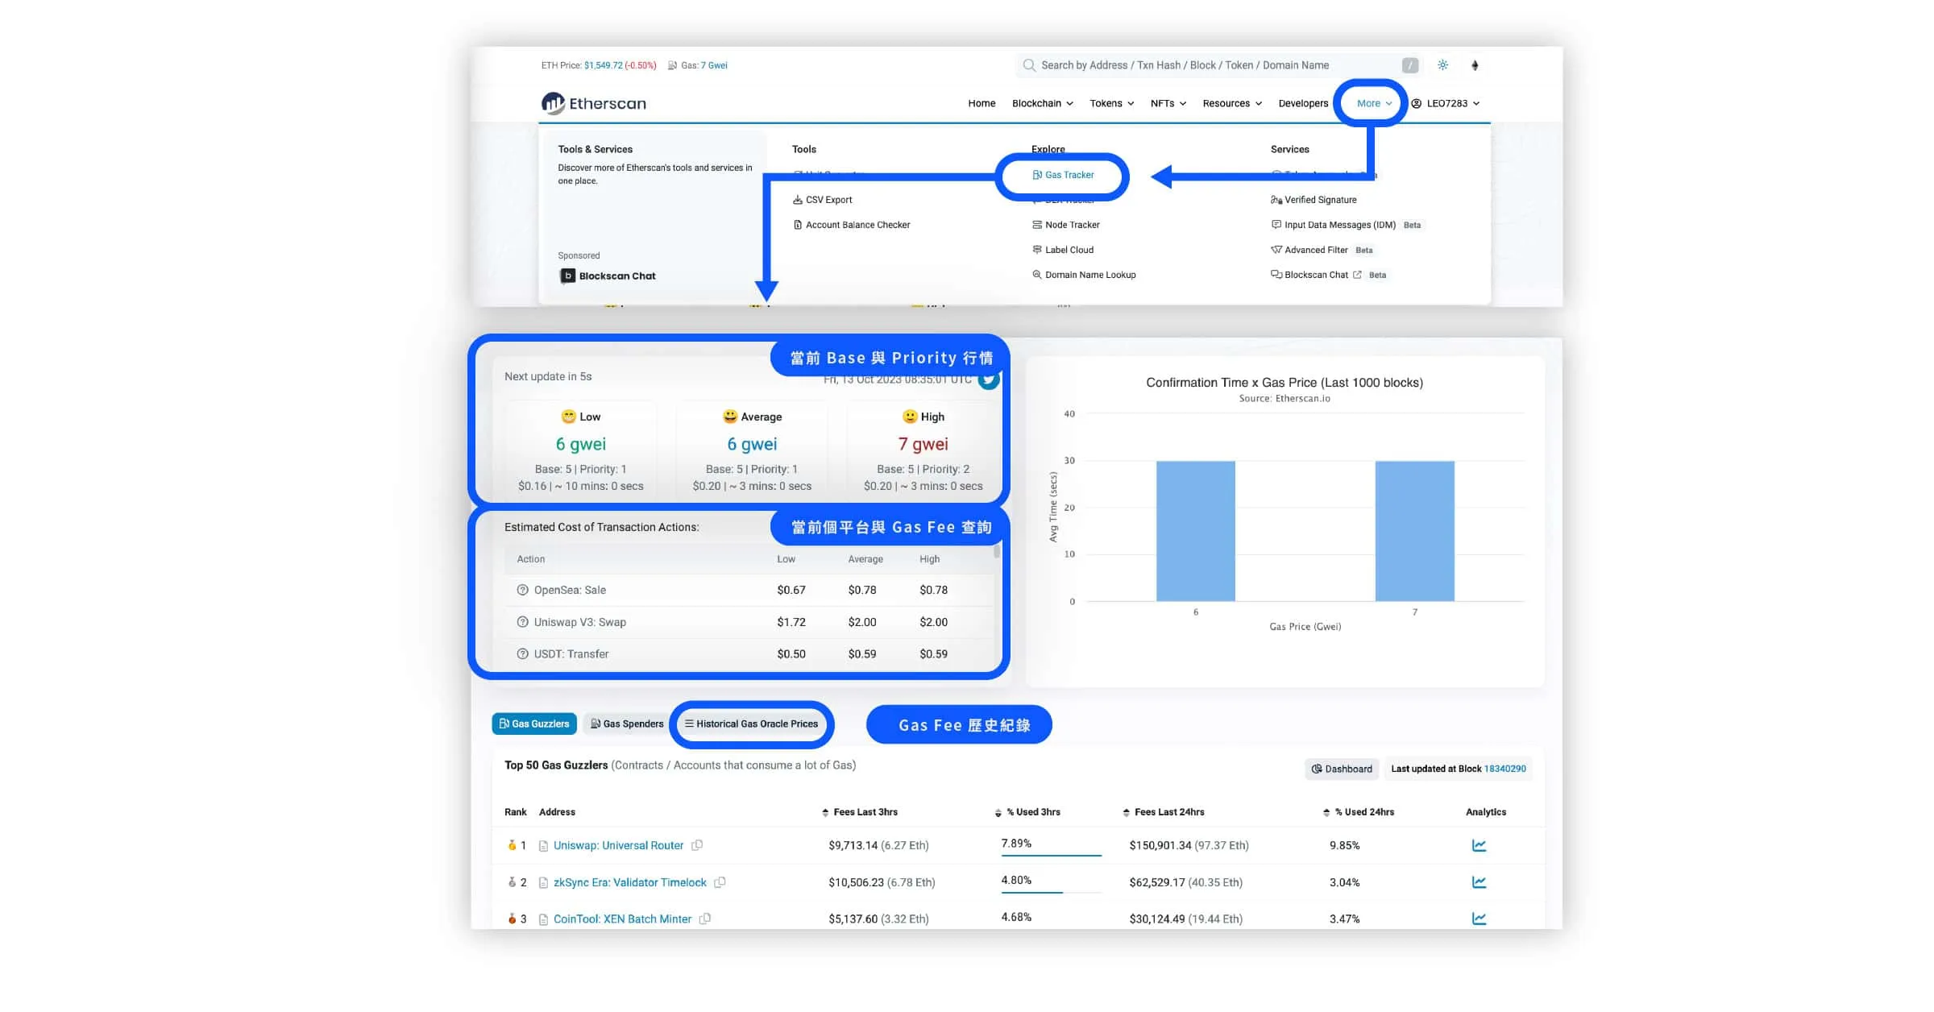The image size is (1934, 1012).
Task: Click help icon beside Uniswap V3: Swap
Action: tap(522, 622)
